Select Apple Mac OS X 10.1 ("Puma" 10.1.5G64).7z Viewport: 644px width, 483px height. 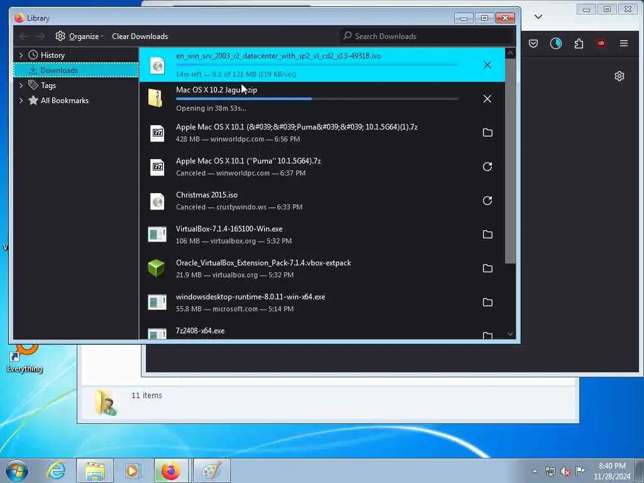pyautogui.click(x=322, y=167)
